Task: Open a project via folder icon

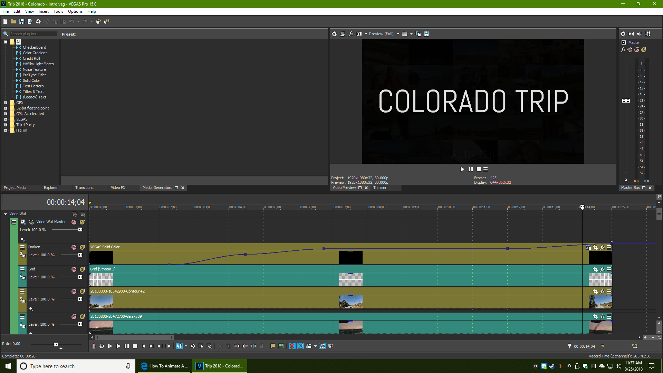Action: [13, 21]
